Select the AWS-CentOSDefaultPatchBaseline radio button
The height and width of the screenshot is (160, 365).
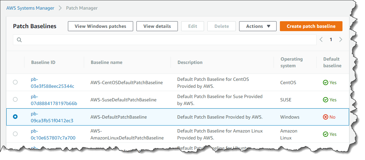tap(15, 82)
